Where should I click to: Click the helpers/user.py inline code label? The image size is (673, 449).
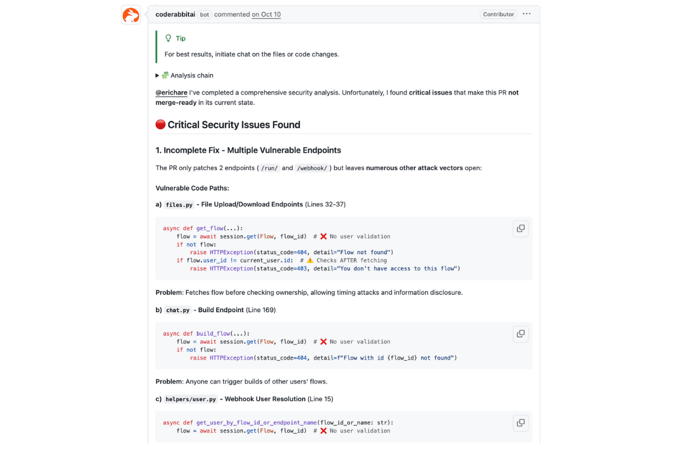coord(191,399)
